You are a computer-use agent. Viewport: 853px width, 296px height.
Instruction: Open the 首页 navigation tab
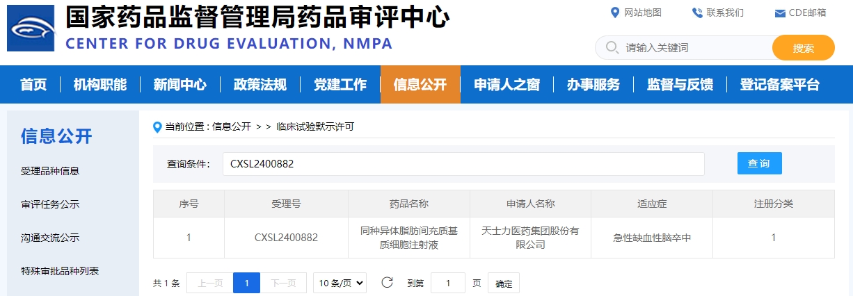click(33, 85)
